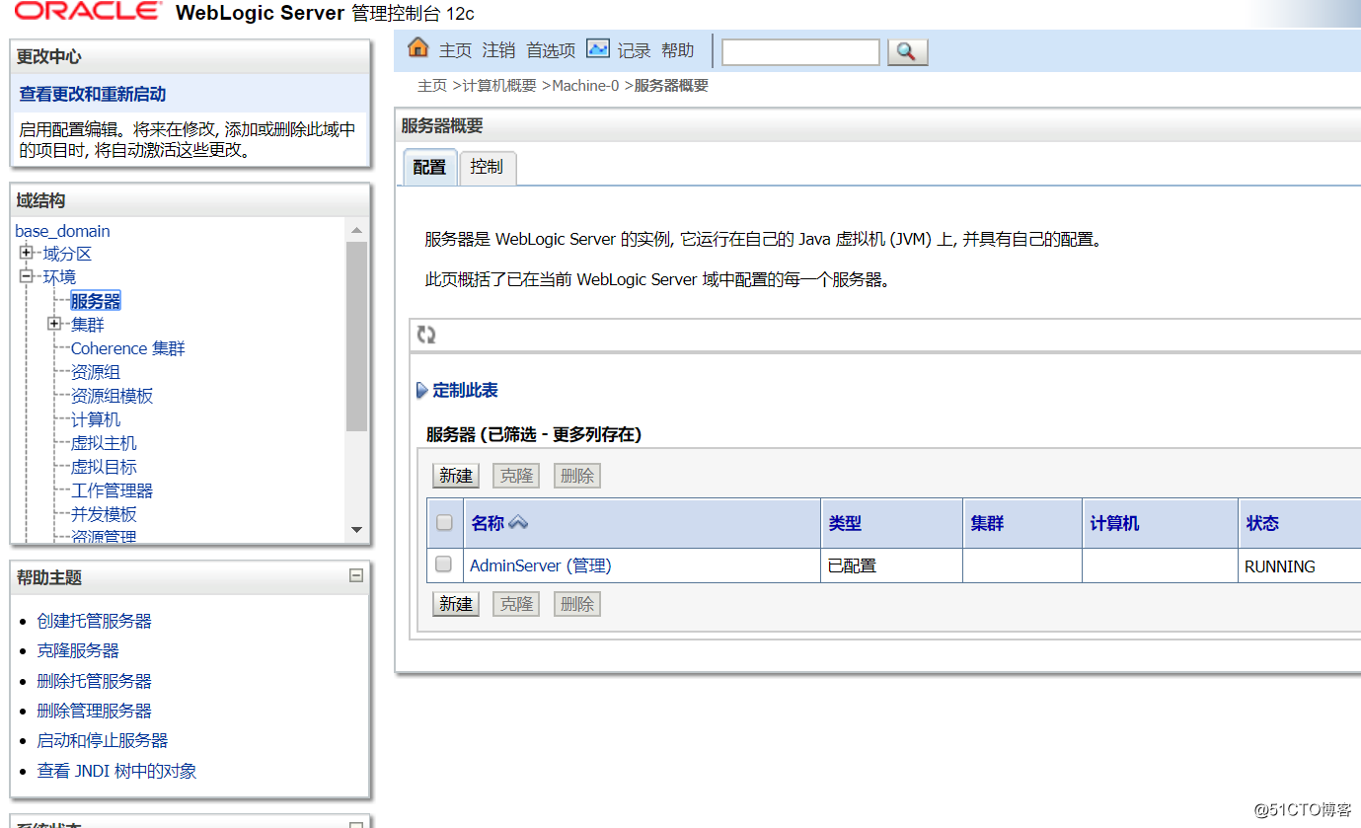Select 资源组 in domain tree
This screenshot has width=1361, height=828.
[x=96, y=372]
